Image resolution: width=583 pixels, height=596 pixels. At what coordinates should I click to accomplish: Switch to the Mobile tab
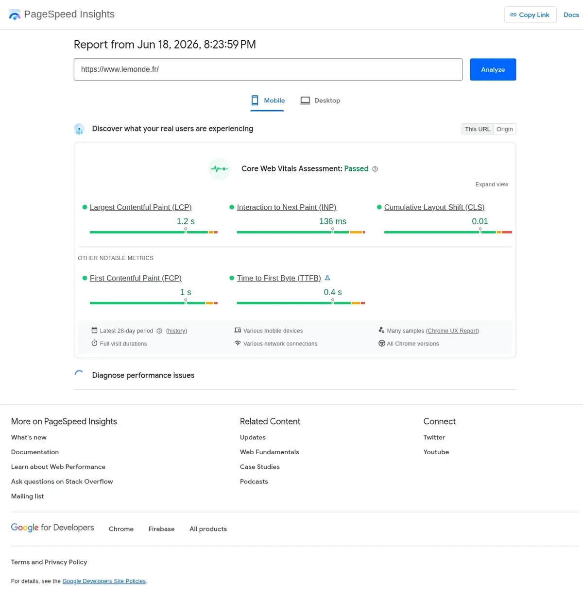[267, 100]
